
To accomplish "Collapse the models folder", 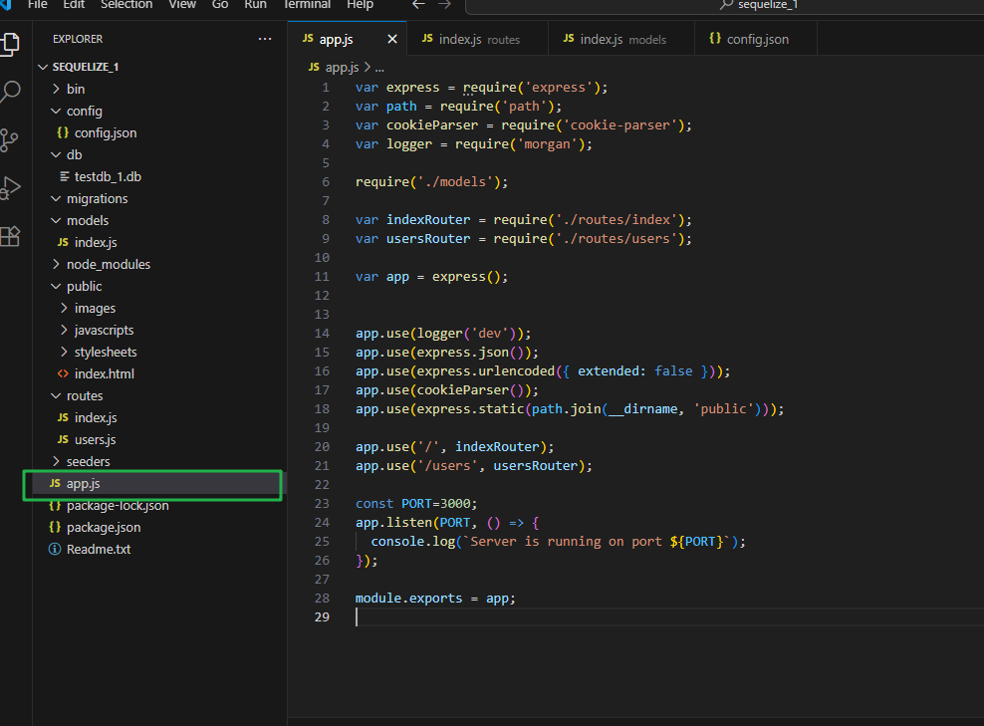I will pyautogui.click(x=56, y=220).
